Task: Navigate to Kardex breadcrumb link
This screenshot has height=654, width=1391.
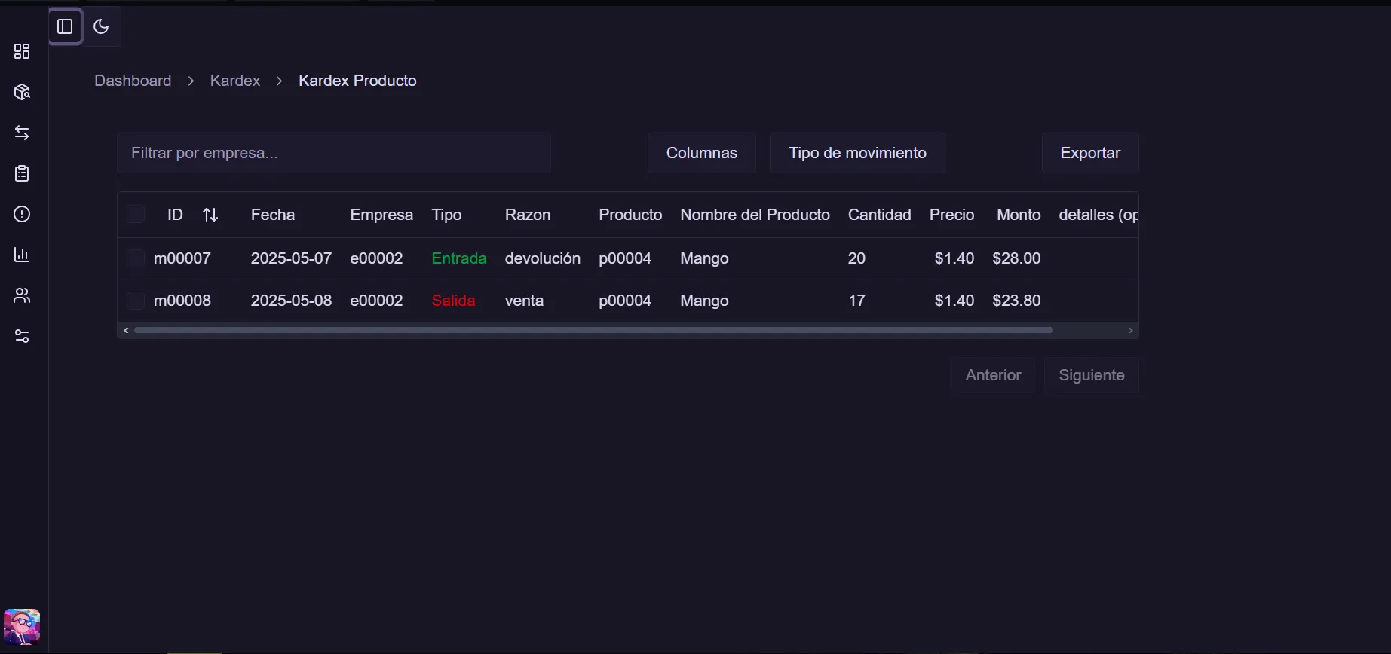Action: point(234,81)
